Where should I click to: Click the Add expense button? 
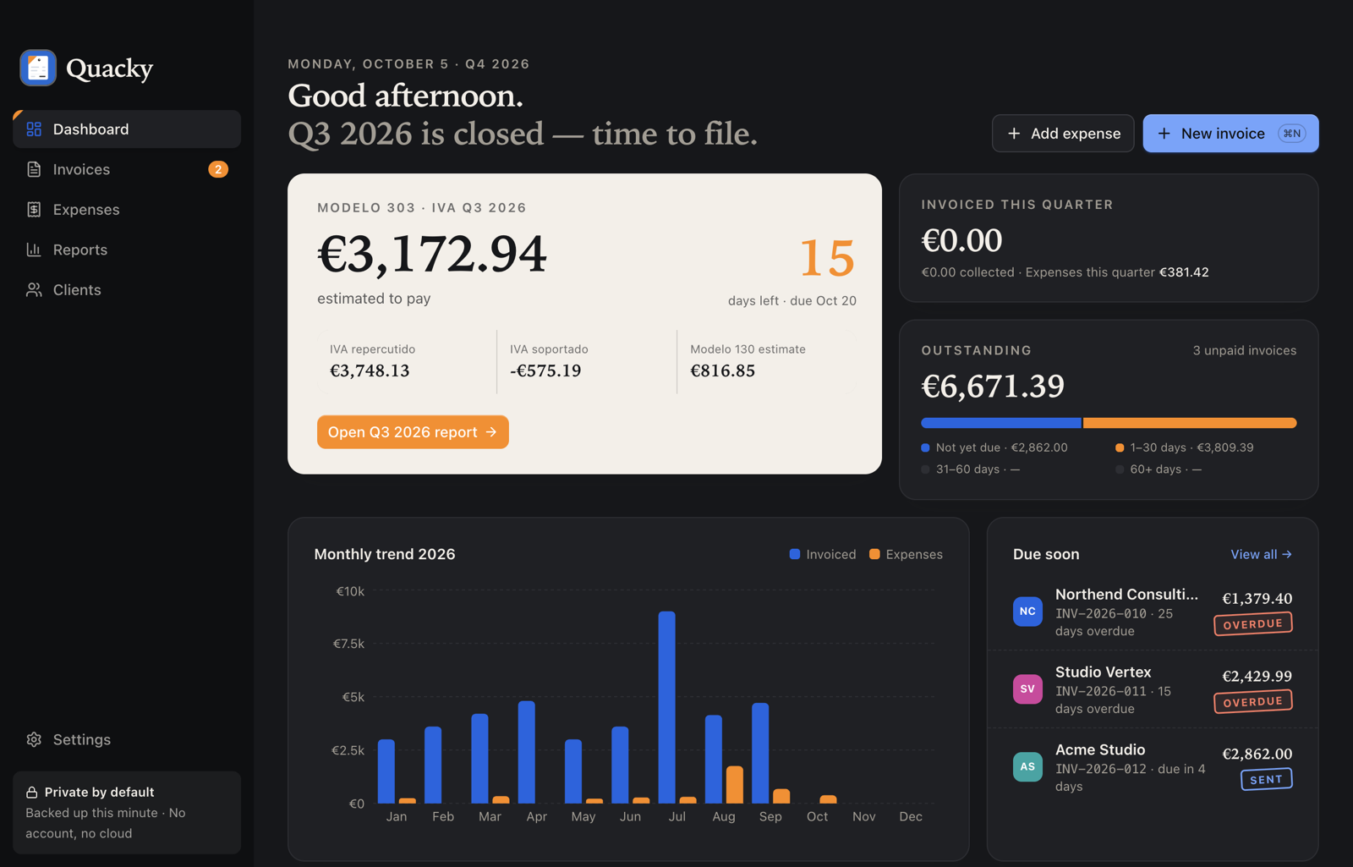[1063, 134]
